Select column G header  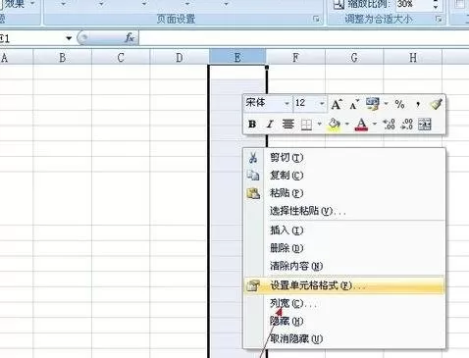[x=354, y=57]
